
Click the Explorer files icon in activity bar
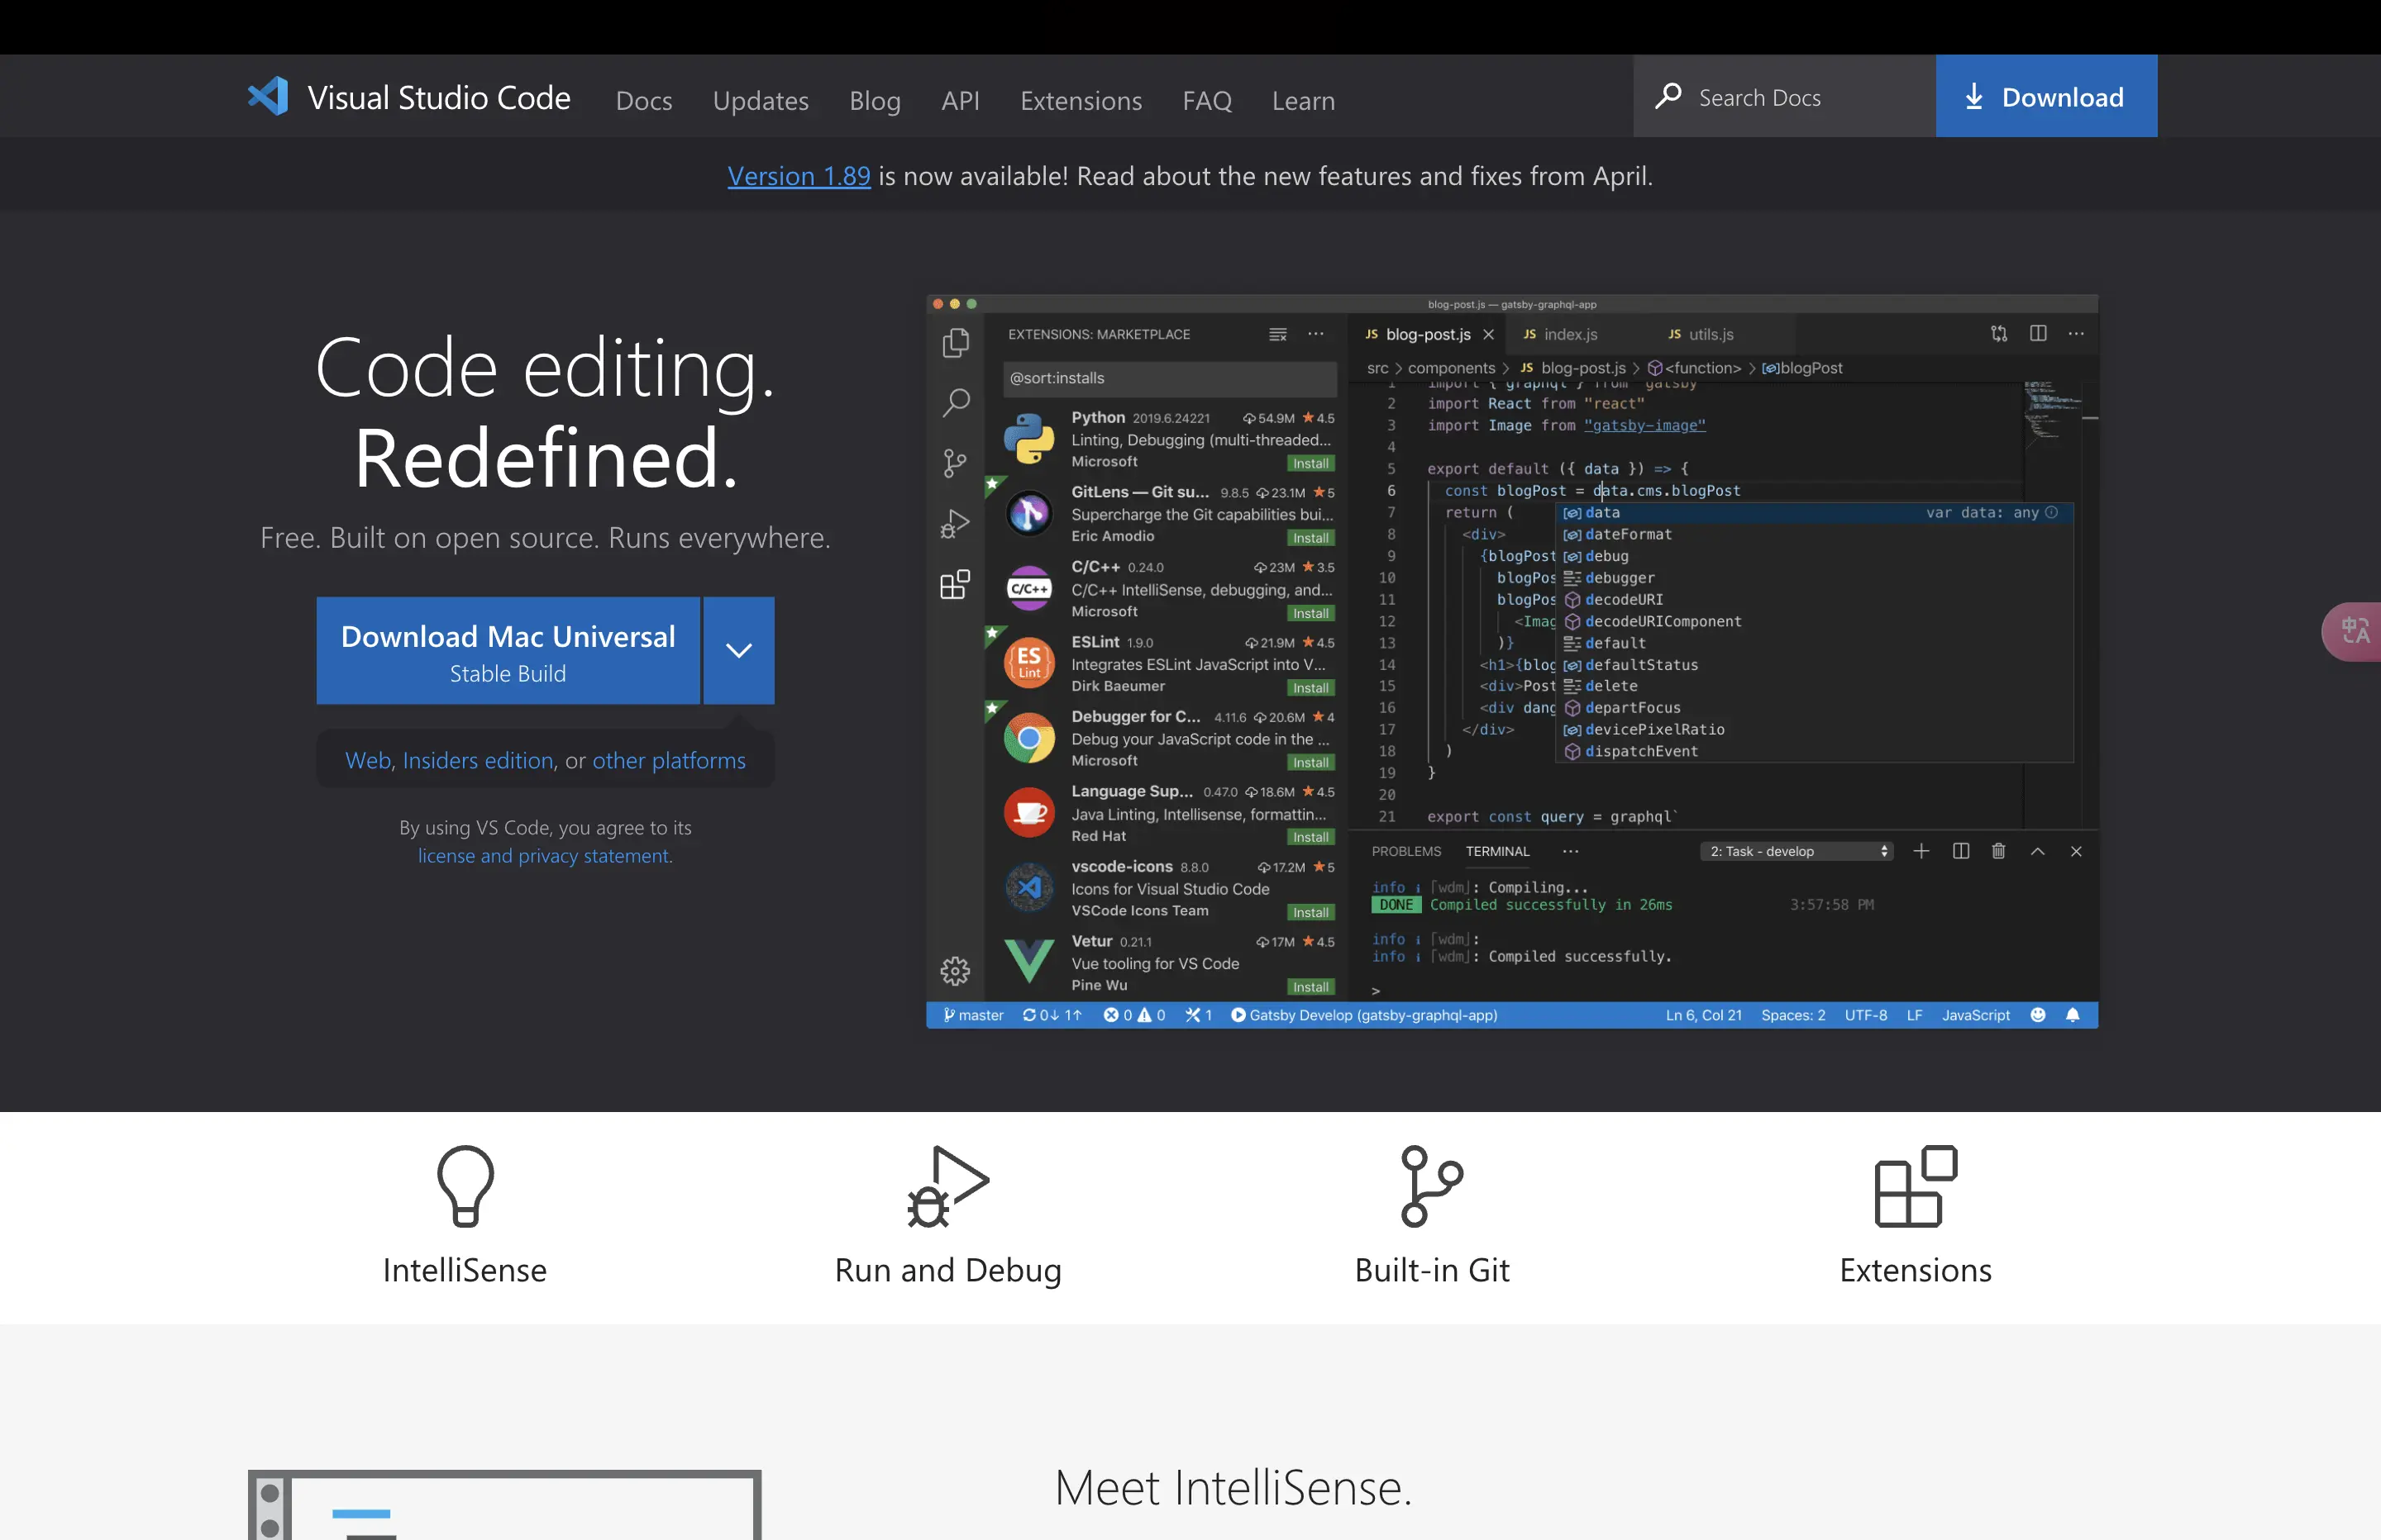click(x=956, y=343)
